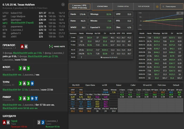Viewport: 184px width, 129px height.
Task: Click the red Ace card in the preflop section
Action: pos(22,47)
